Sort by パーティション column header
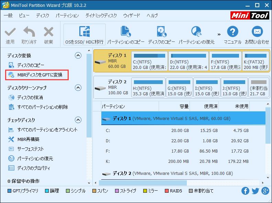This screenshot has width=272, height=203. pyautogui.click(x=130, y=106)
